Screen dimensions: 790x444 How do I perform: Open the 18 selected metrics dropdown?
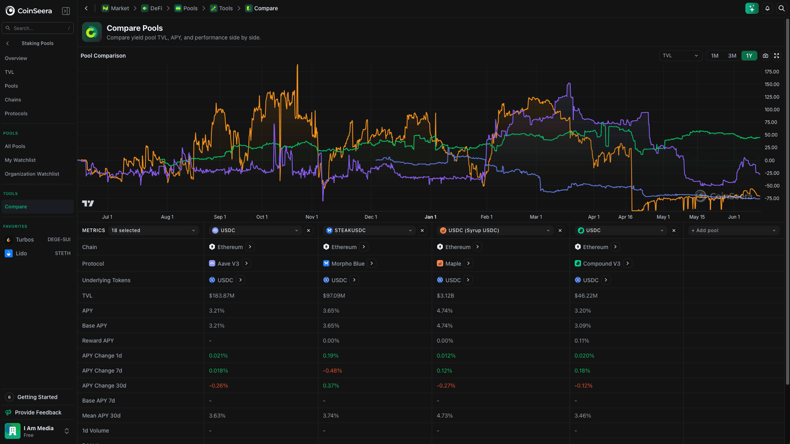(154, 230)
